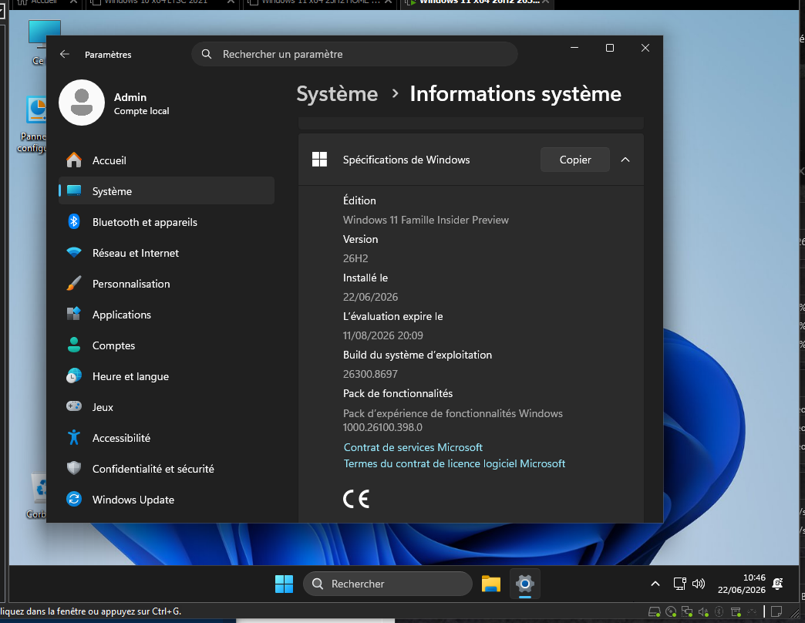Click the VMware network adapter status icon
Viewport: 805px width, 623px height.
687,611
